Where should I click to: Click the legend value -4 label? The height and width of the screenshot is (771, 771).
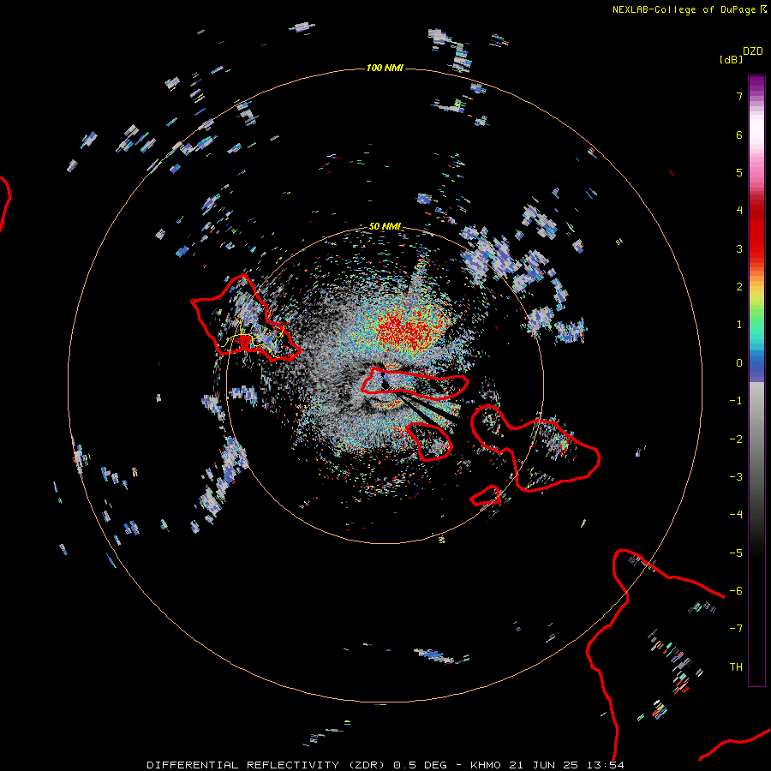(x=736, y=515)
